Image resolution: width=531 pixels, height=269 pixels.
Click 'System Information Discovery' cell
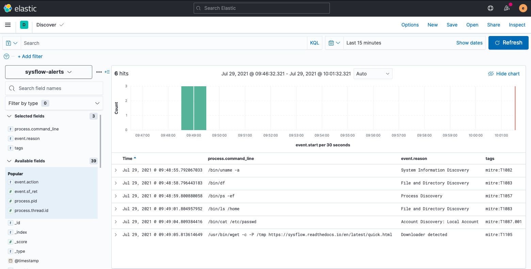point(435,170)
